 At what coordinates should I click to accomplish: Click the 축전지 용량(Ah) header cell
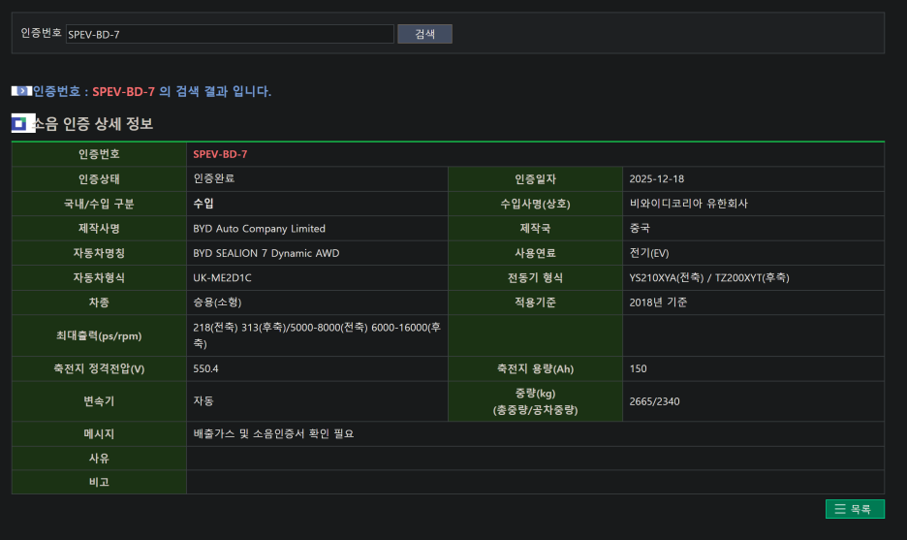(535, 368)
